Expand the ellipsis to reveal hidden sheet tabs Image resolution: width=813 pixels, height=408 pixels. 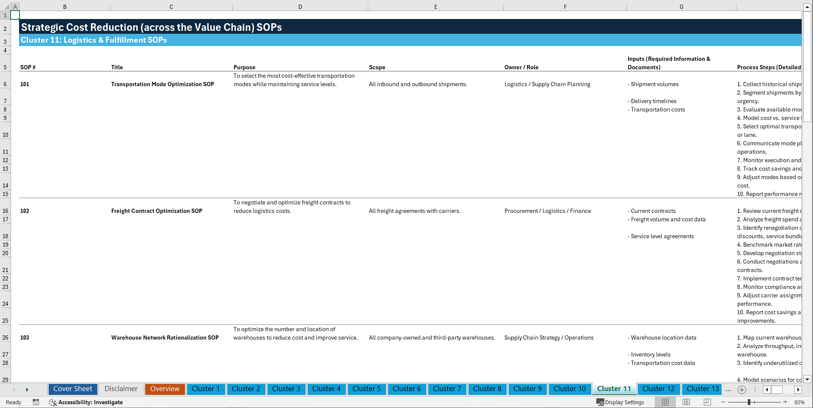point(728,389)
